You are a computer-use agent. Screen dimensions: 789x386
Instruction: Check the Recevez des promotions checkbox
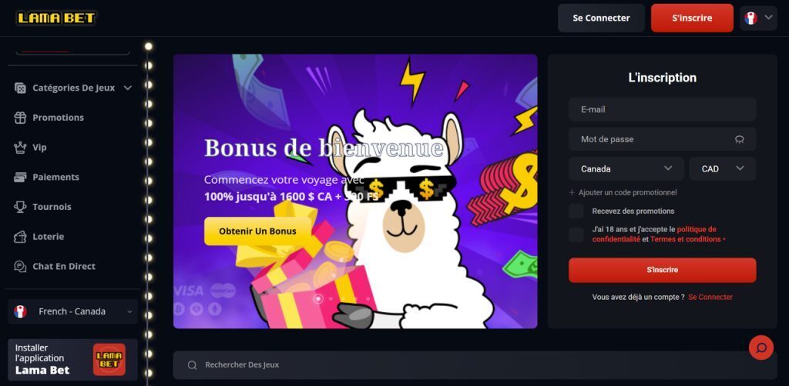click(576, 211)
